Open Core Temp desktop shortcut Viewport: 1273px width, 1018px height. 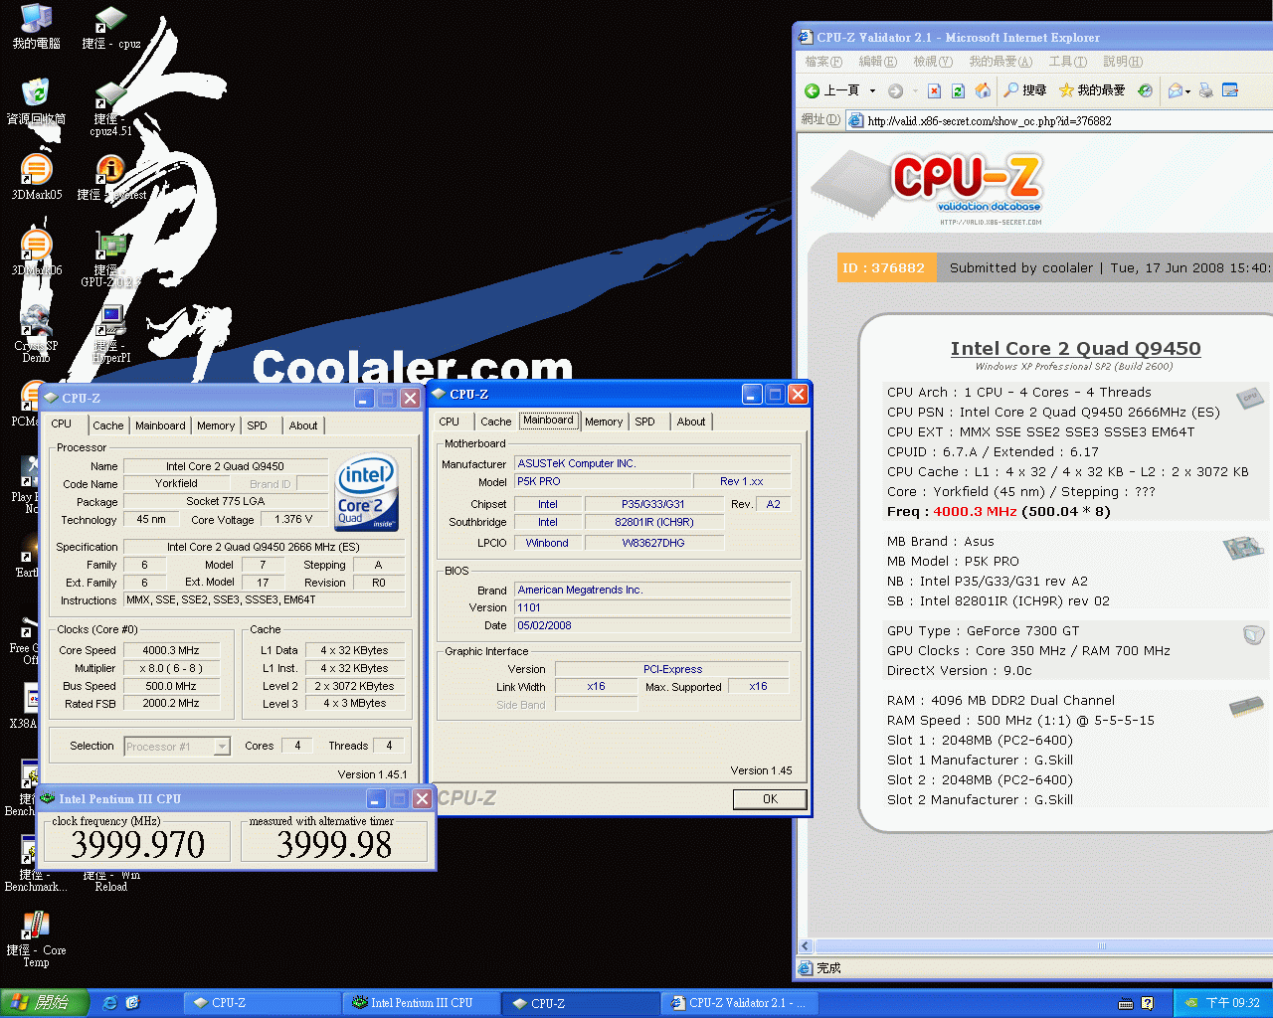pyautogui.click(x=36, y=939)
